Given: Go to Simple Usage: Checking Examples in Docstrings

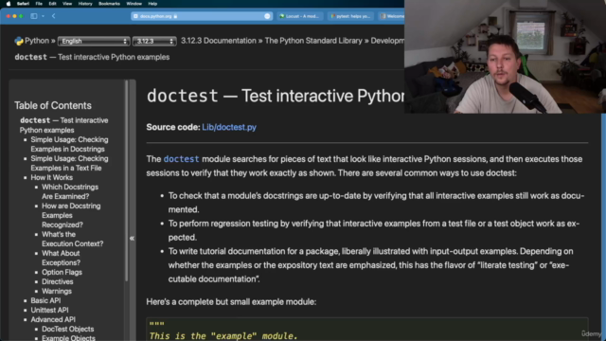Looking at the screenshot, I should pyautogui.click(x=69, y=144).
